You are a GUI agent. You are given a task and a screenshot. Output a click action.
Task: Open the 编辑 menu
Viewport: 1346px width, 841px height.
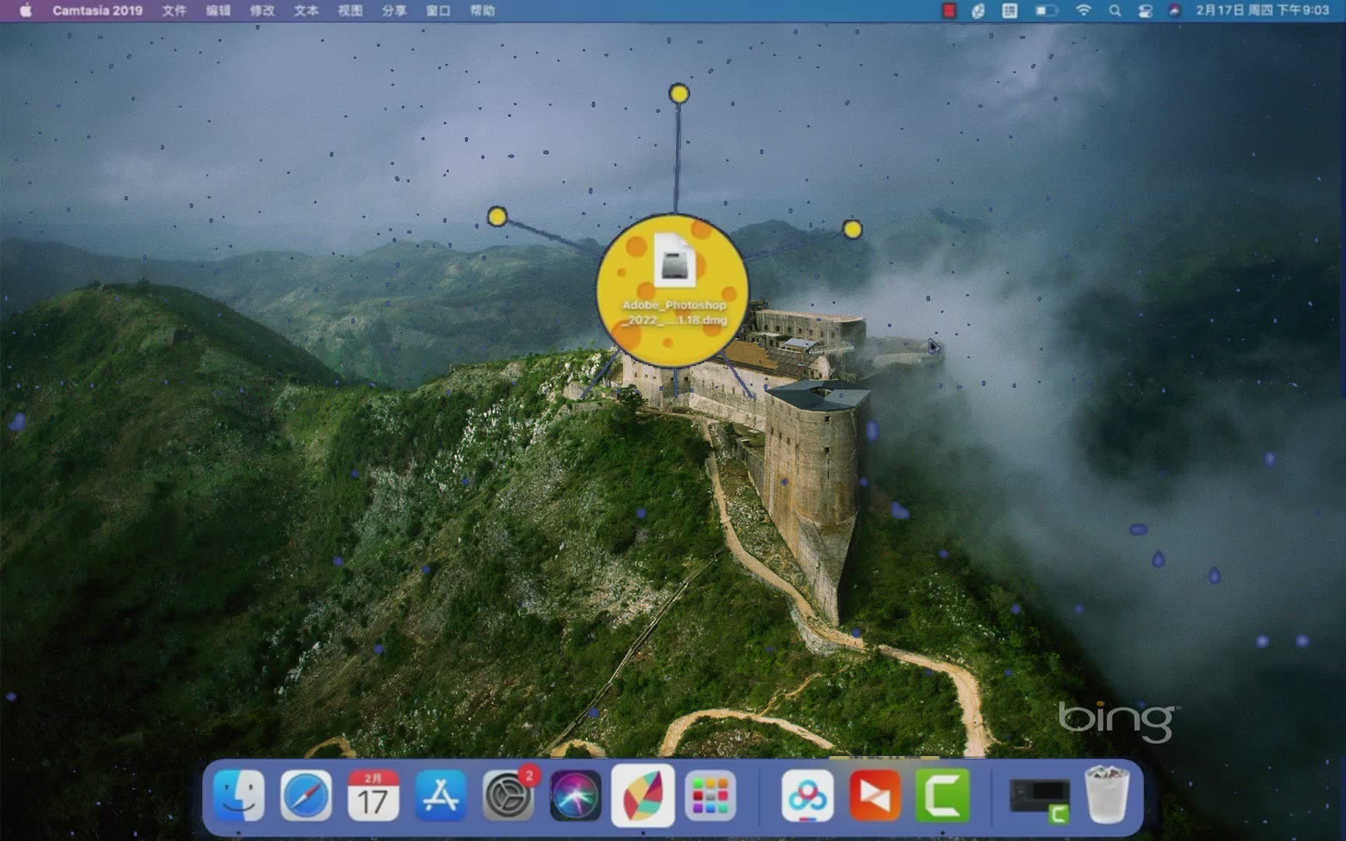point(218,10)
